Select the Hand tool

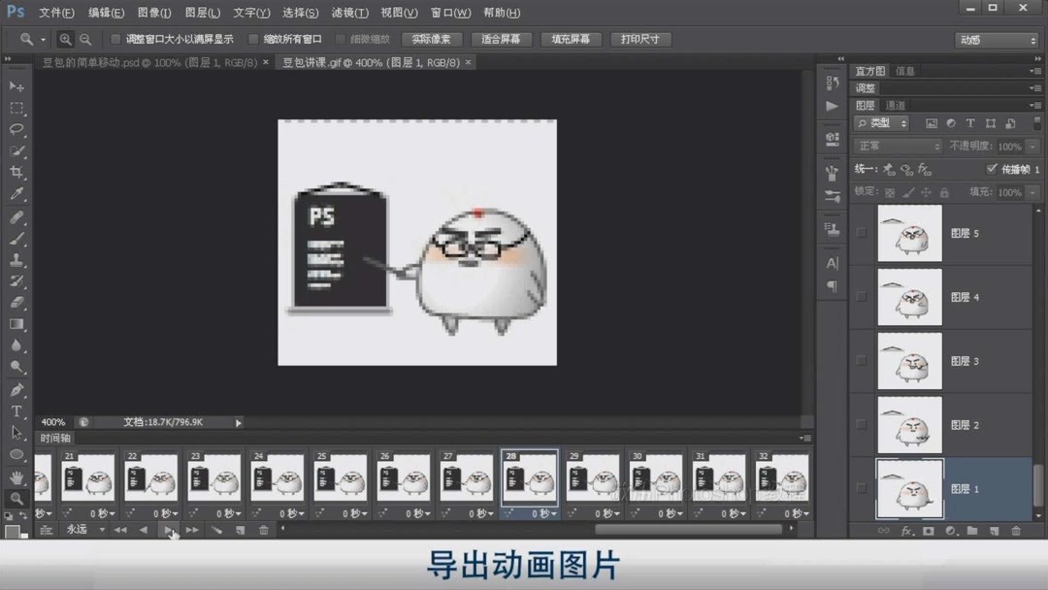(17, 477)
